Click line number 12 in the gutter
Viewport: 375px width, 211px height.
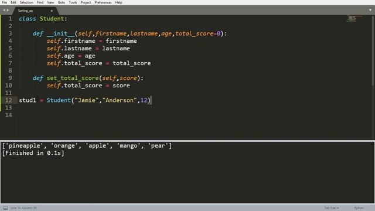tap(9, 100)
